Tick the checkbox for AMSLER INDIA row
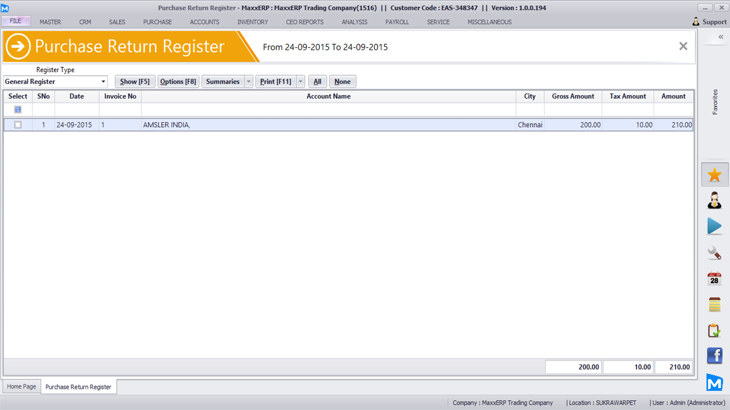The image size is (730, 410). [18, 125]
